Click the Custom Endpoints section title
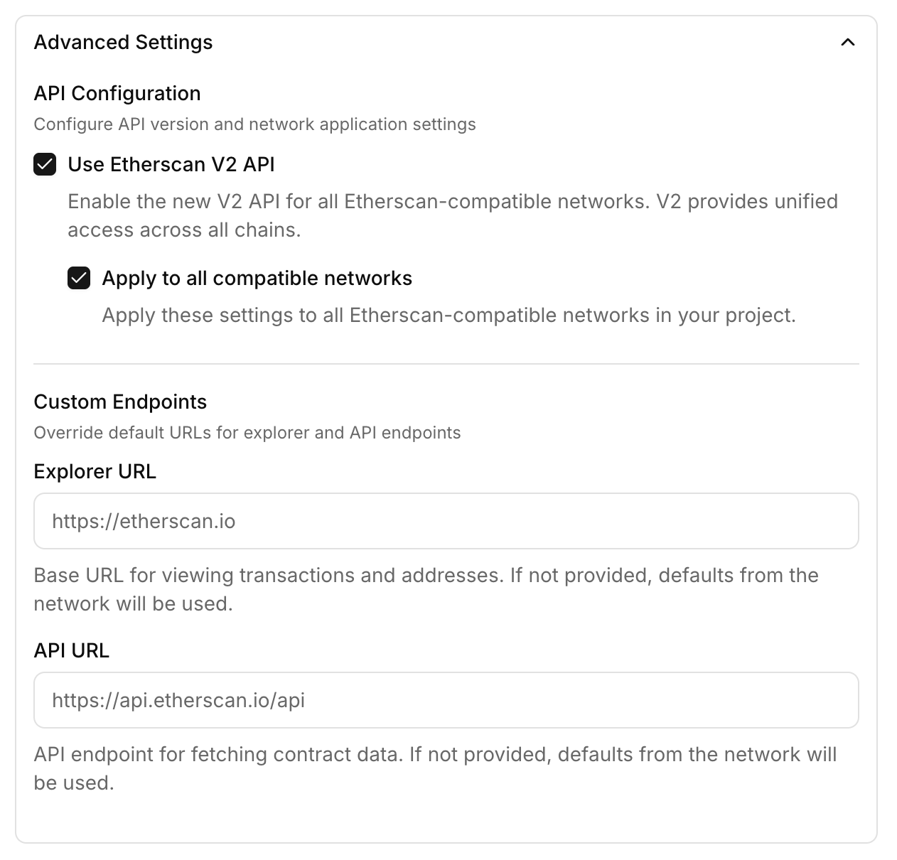897x860 pixels. click(x=120, y=402)
